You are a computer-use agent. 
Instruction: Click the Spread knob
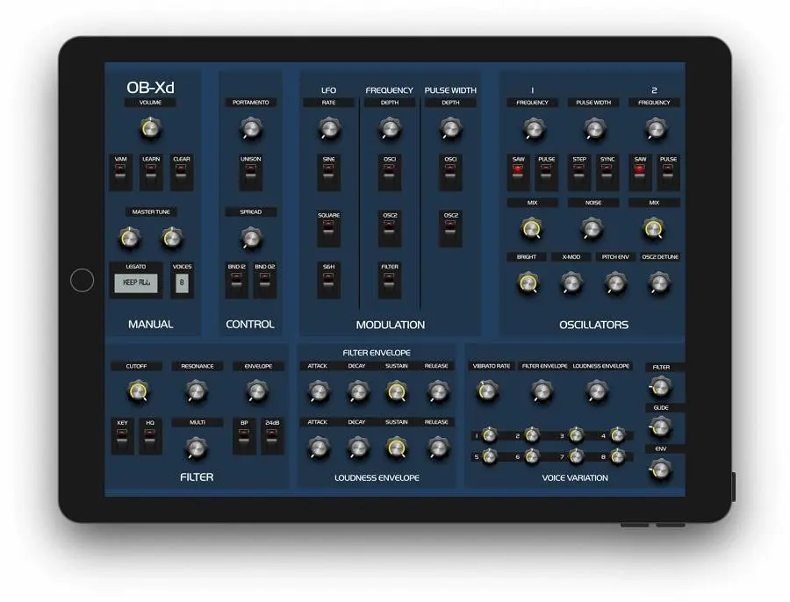point(250,238)
